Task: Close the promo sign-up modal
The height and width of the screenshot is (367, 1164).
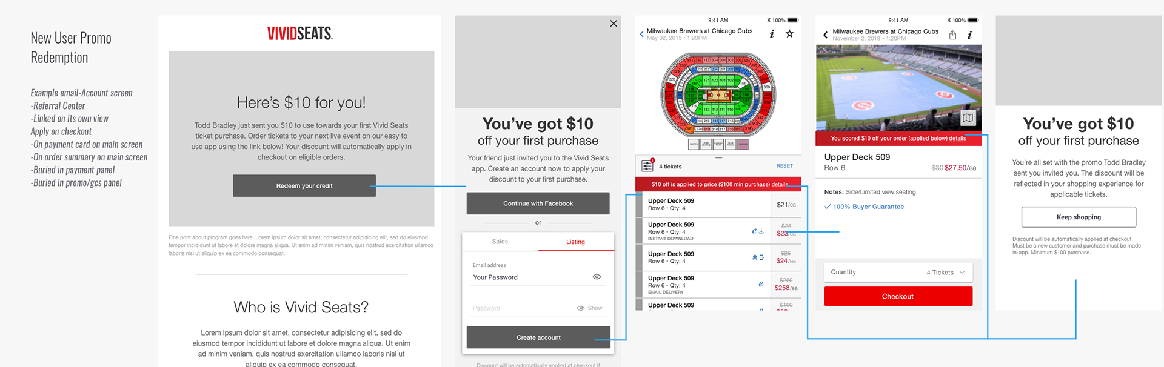Action: click(x=614, y=24)
